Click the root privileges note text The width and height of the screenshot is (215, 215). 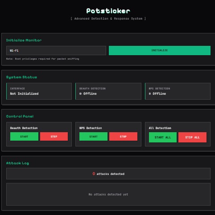(x=43, y=59)
